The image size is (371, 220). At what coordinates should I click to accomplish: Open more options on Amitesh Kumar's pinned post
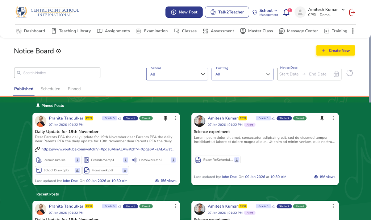click(x=333, y=118)
